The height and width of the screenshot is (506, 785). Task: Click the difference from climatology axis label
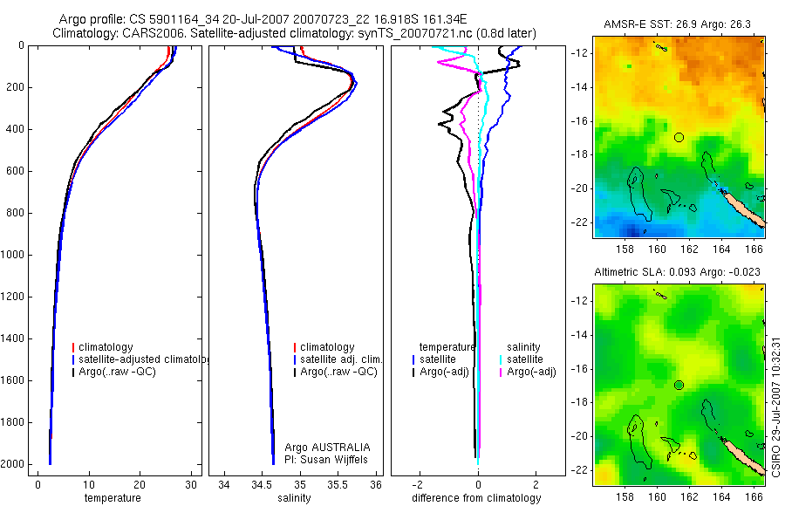476,498
